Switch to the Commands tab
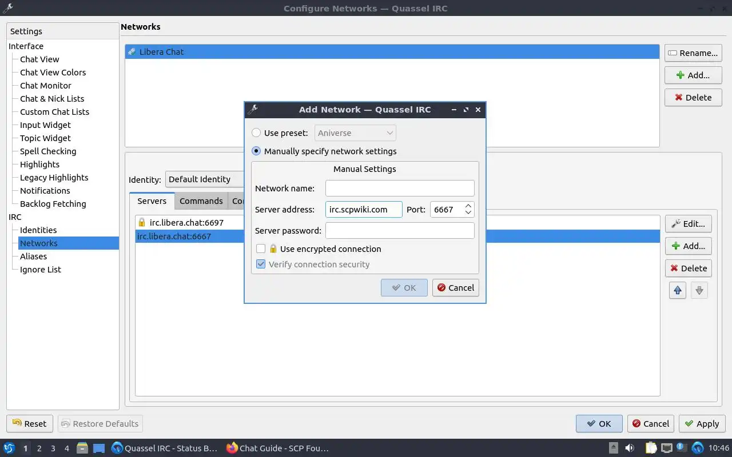This screenshot has width=732, height=457. pyautogui.click(x=201, y=201)
